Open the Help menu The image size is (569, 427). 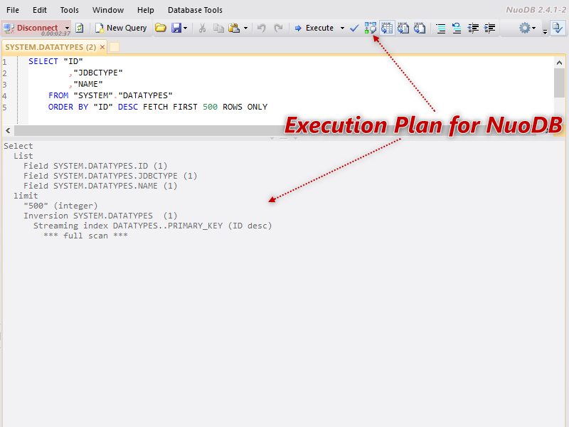tap(146, 10)
